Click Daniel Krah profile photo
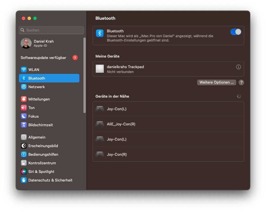 pos(26,43)
